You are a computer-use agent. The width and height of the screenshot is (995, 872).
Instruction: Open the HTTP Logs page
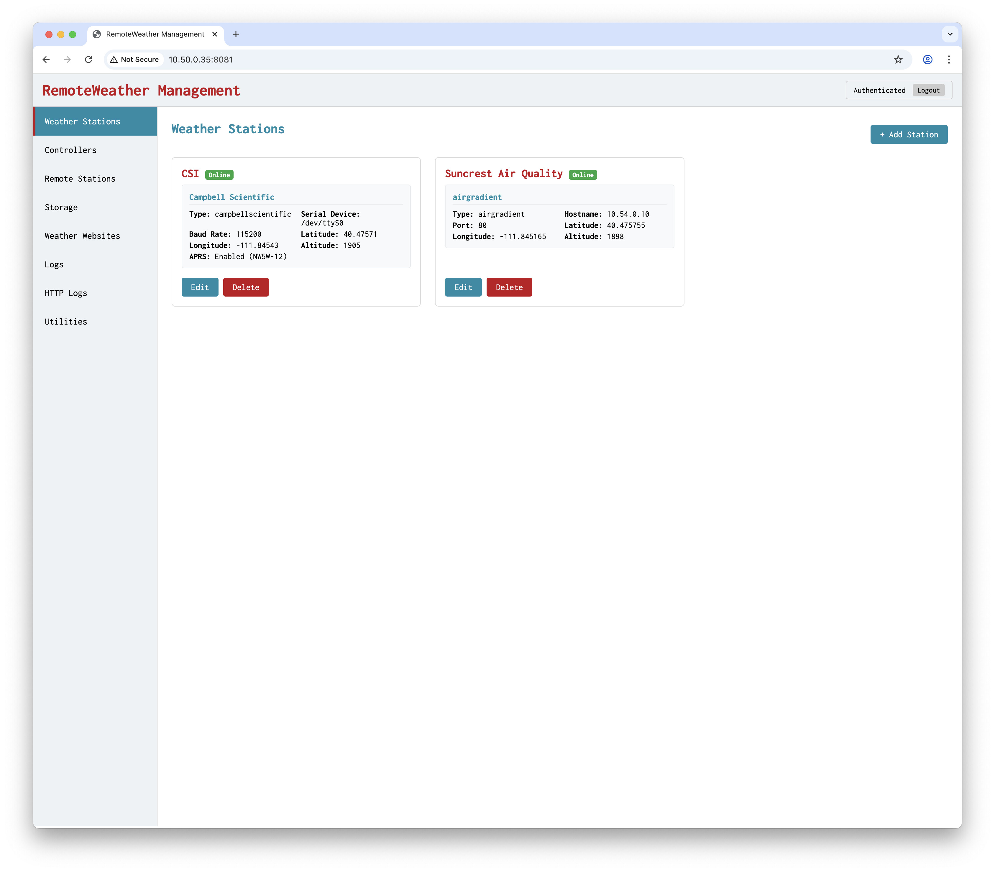click(66, 293)
